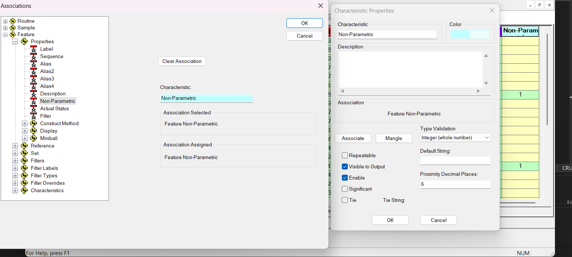The width and height of the screenshot is (572, 257).
Task: Uncheck Visible to Output
Action: (x=345, y=166)
